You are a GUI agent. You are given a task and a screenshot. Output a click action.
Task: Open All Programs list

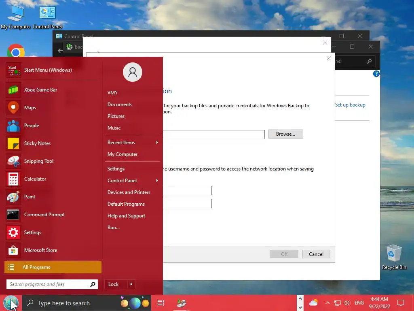(53, 267)
